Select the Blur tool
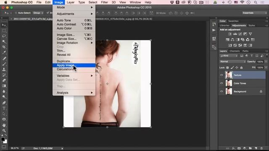Image resolution: width=269 pixels, height=151 pixels. tap(4, 91)
